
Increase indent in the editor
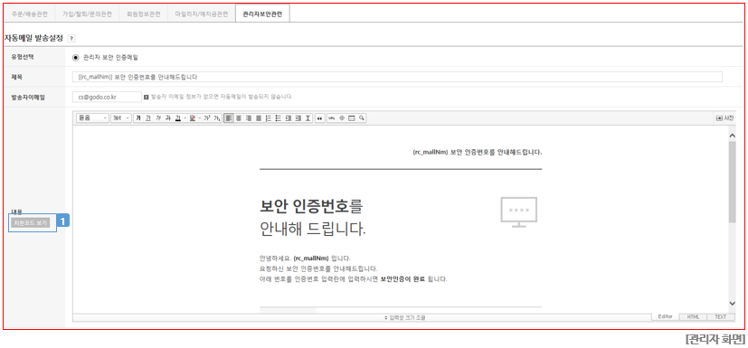click(x=298, y=118)
